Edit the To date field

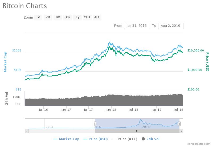[171, 26]
